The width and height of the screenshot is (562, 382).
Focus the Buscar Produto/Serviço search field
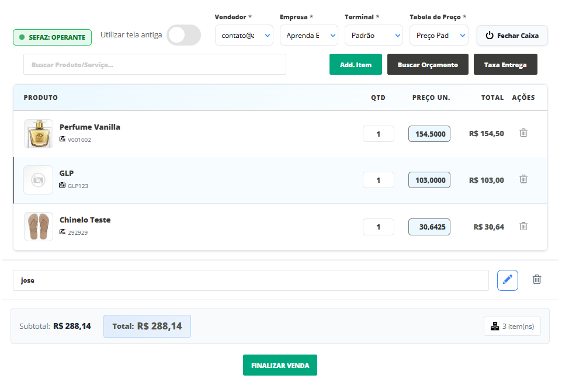click(155, 65)
